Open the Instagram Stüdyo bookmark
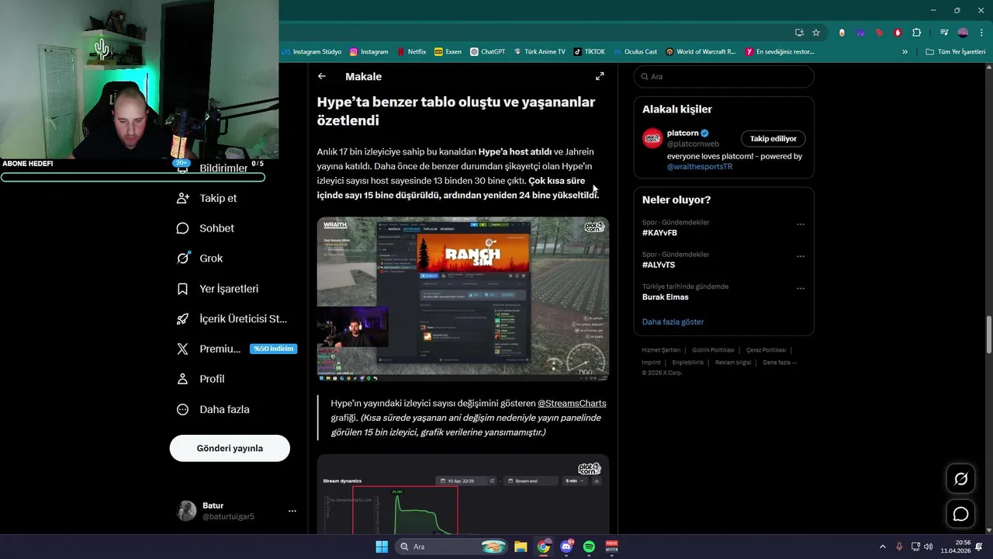The image size is (993, 559). click(x=311, y=52)
